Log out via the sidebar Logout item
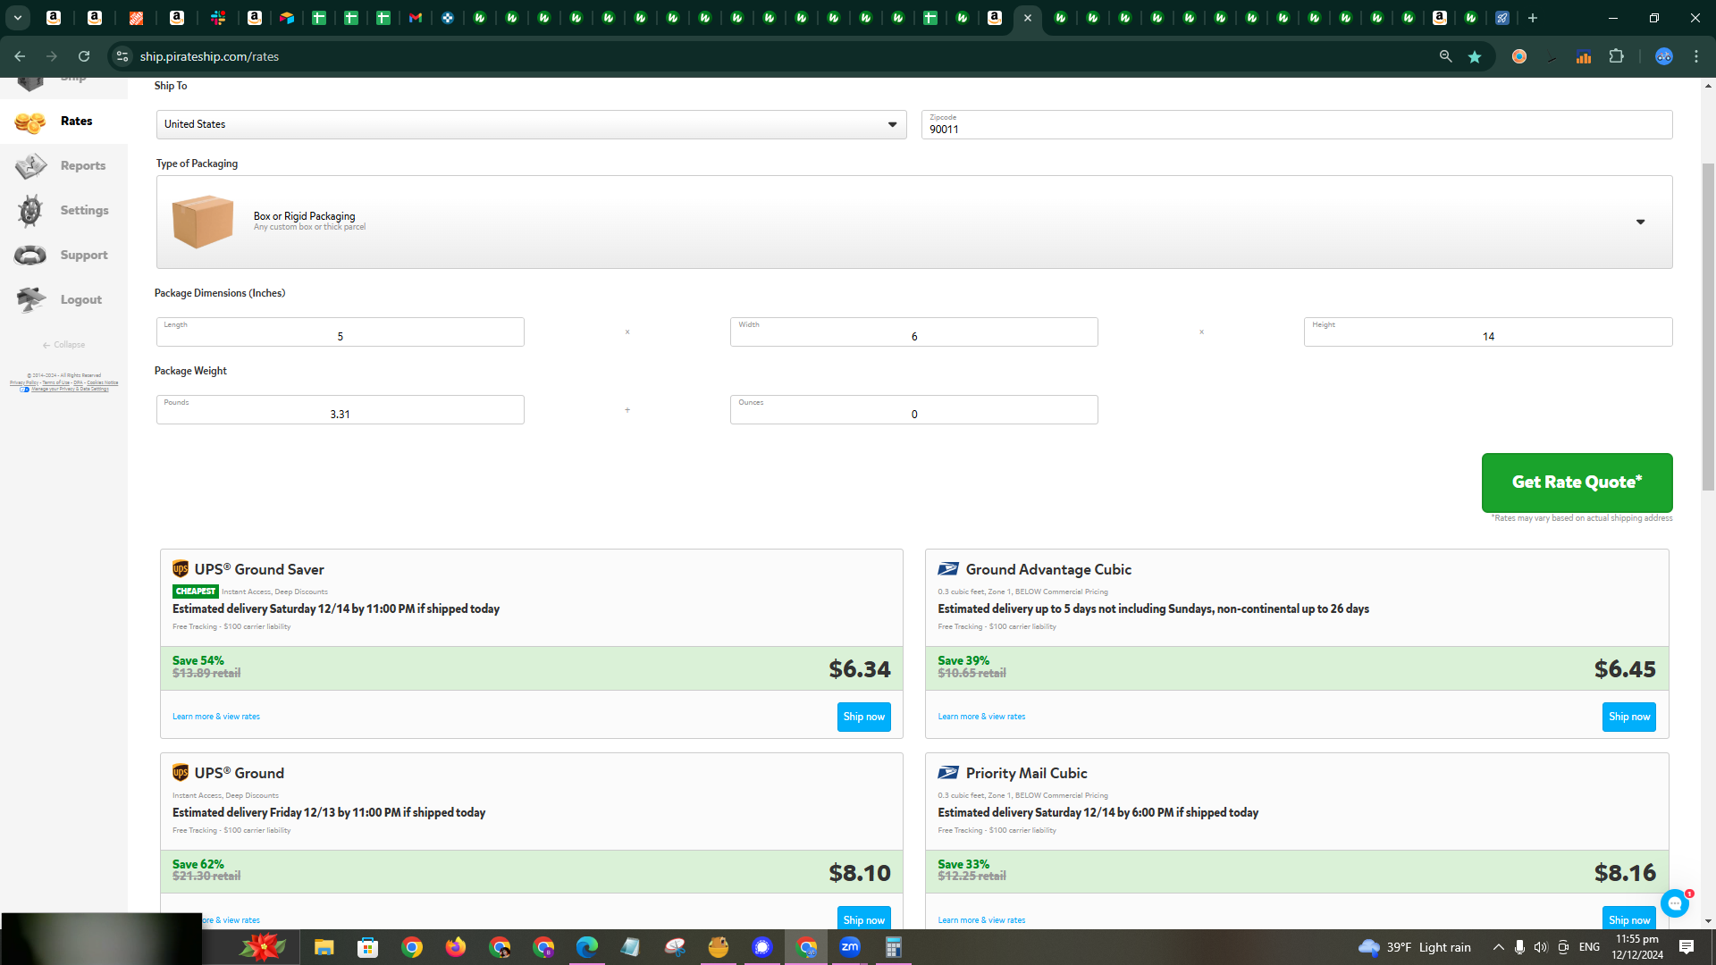The width and height of the screenshot is (1716, 965). [x=63, y=300]
